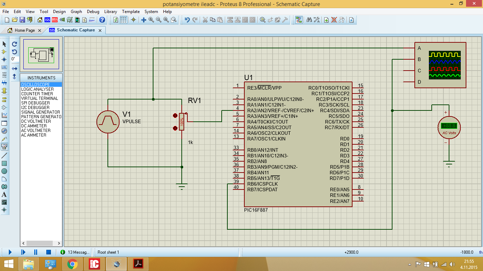Select the 2D Graphics Box tool

point(4,163)
